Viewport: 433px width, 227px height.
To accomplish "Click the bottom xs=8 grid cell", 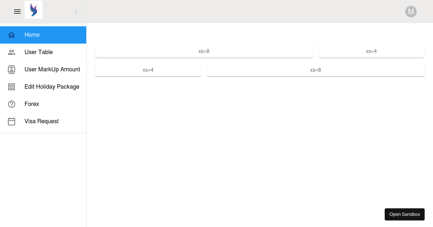I will coord(315,70).
